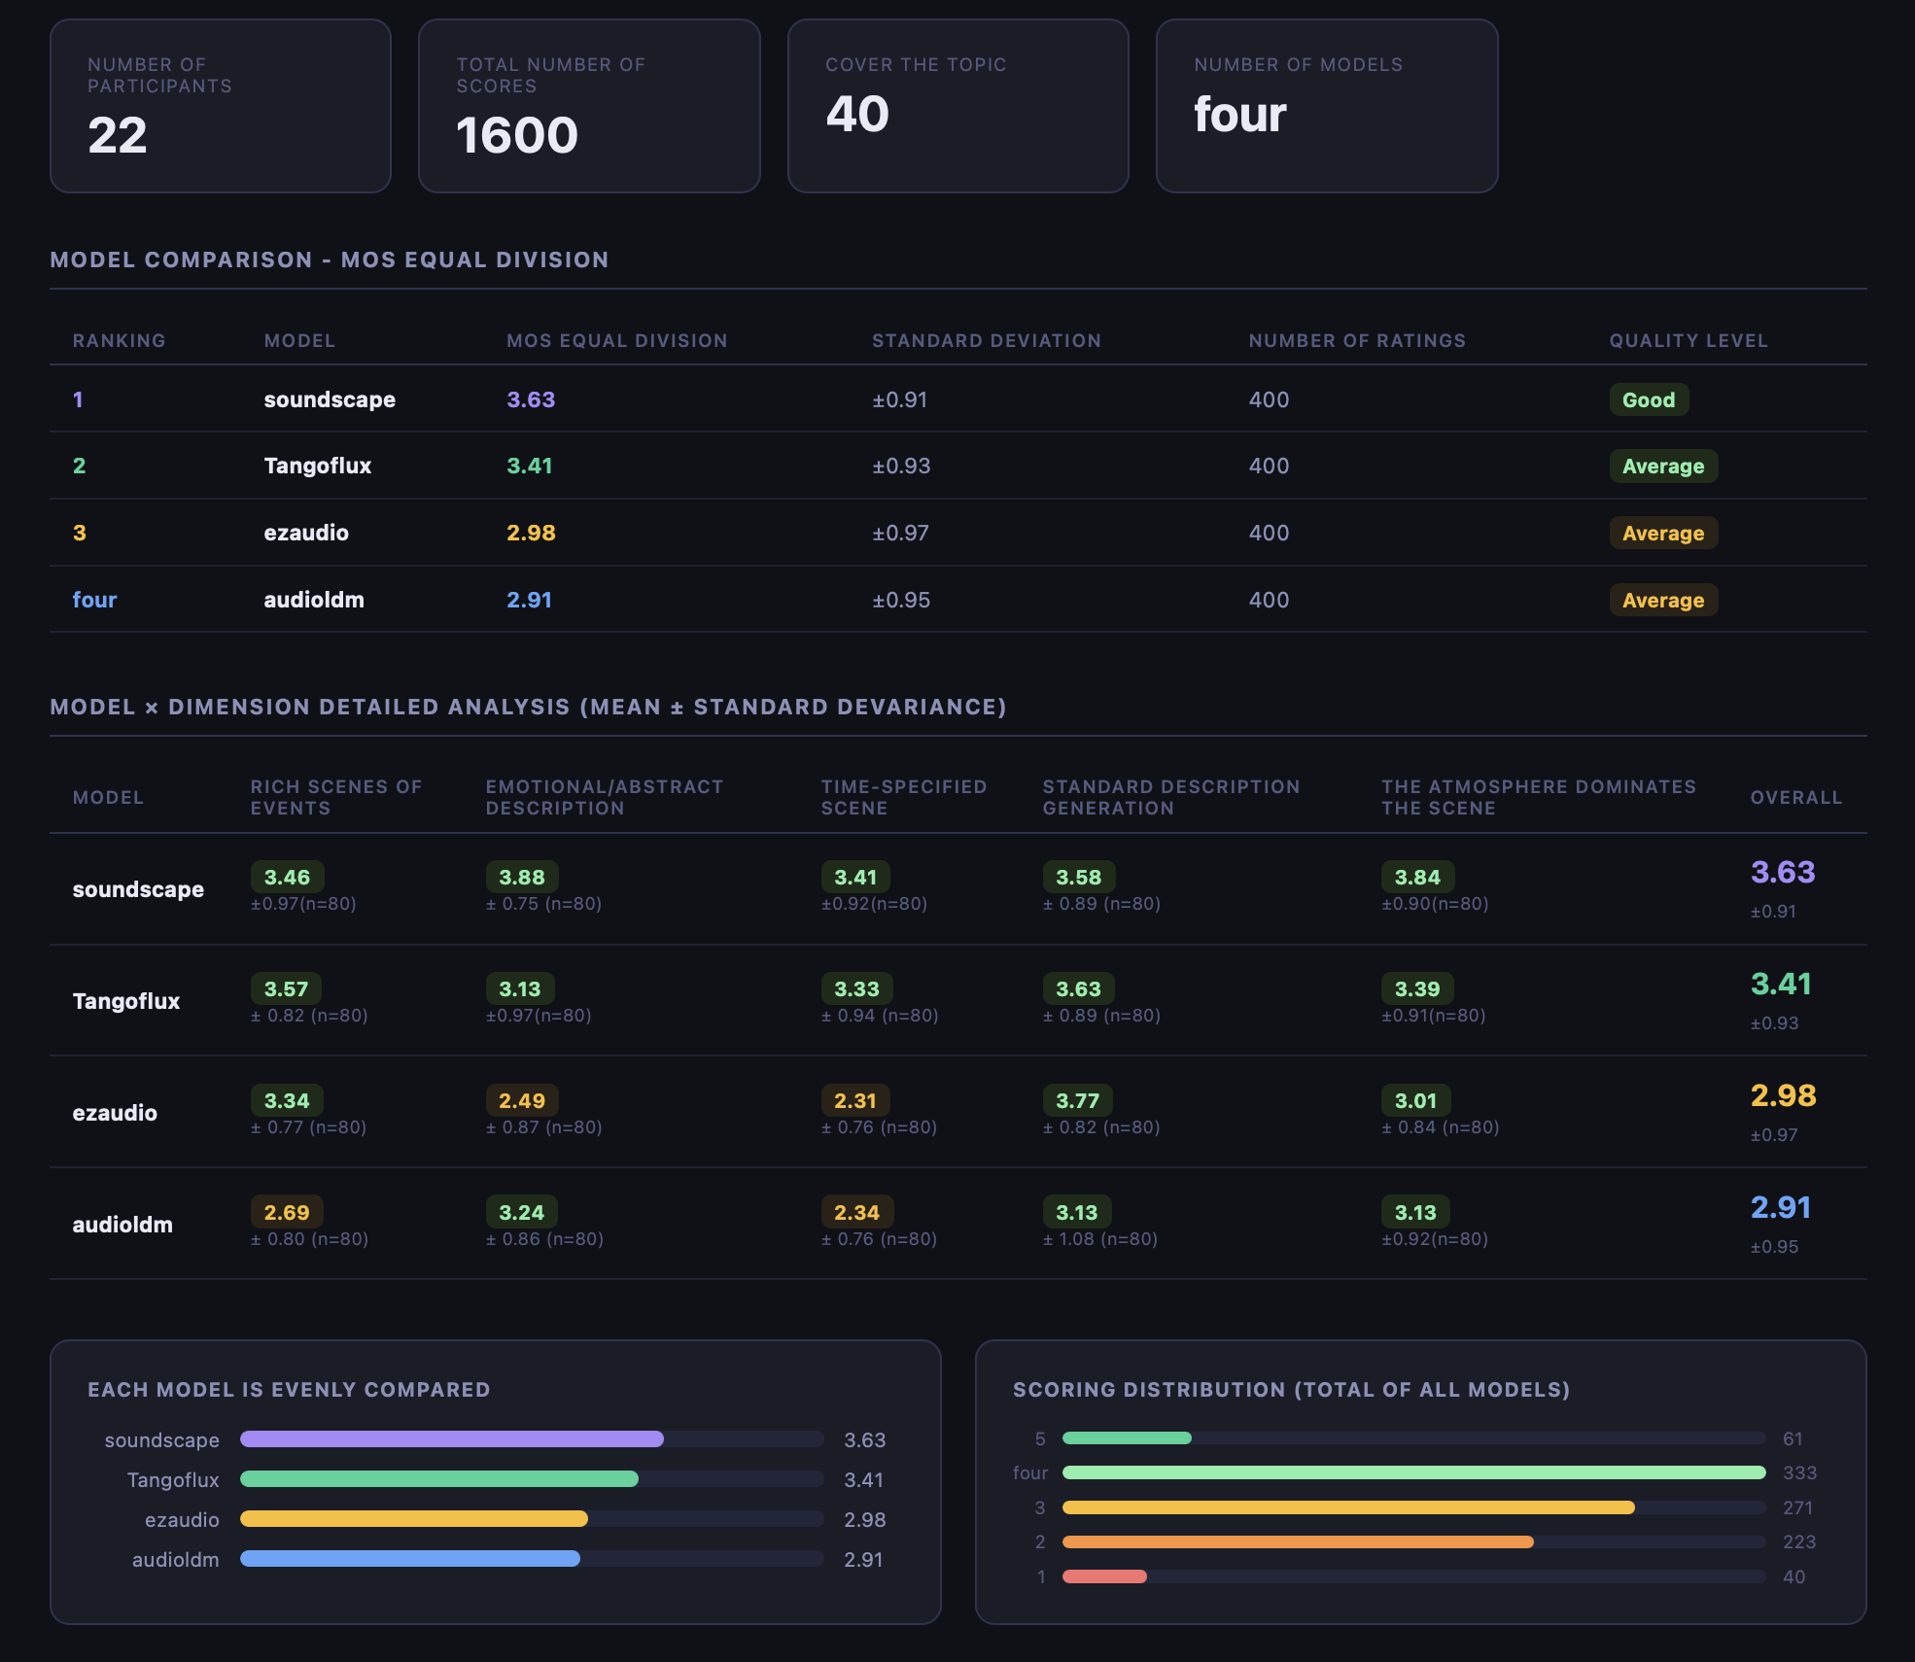Click audioldm's overall 2.91 in detail table
Viewport: 1915px width, 1662px height.
1781,1207
